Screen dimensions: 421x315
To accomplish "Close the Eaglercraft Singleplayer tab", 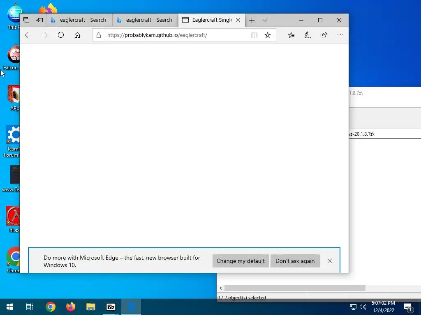I will pyautogui.click(x=238, y=20).
